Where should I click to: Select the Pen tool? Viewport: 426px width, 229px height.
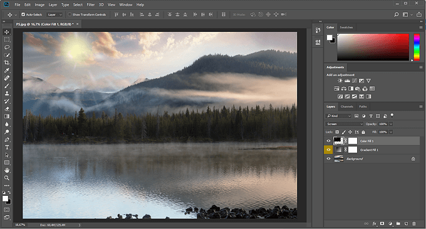(x=7, y=140)
